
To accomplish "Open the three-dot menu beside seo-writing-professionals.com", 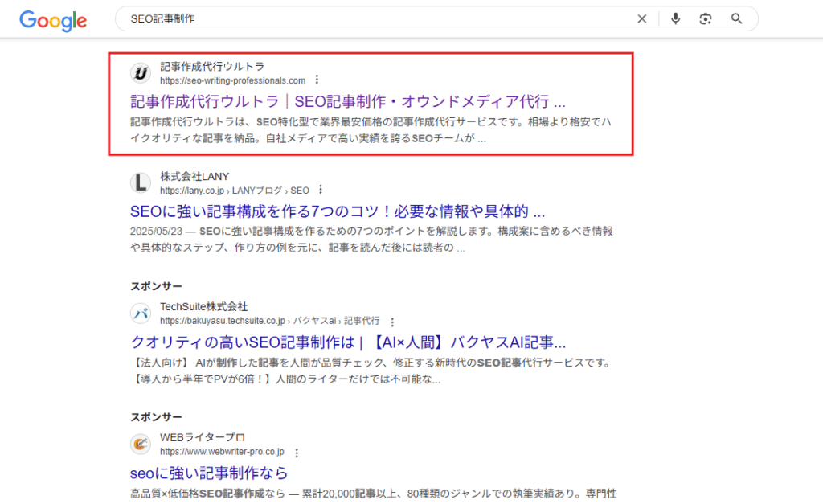I will click(x=317, y=80).
